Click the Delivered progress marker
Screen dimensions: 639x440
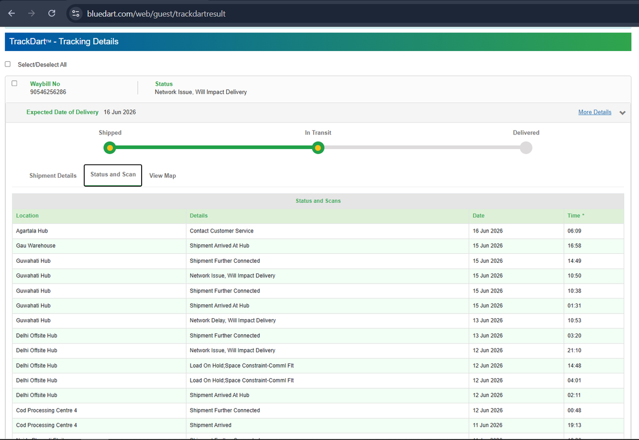coord(526,148)
